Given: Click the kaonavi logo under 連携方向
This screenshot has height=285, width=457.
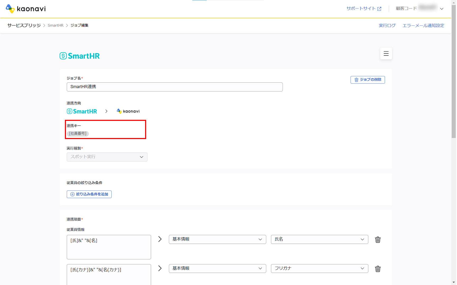Looking at the screenshot, I should point(128,111).
